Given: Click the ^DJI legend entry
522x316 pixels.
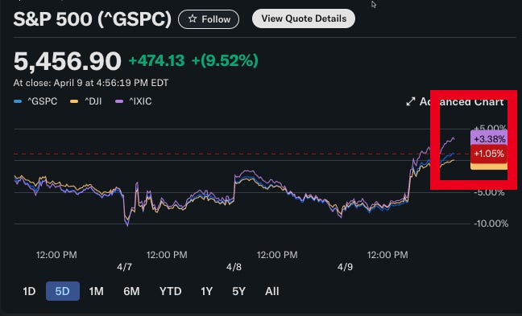Looking at the screenshot, I should pos(86,101).
